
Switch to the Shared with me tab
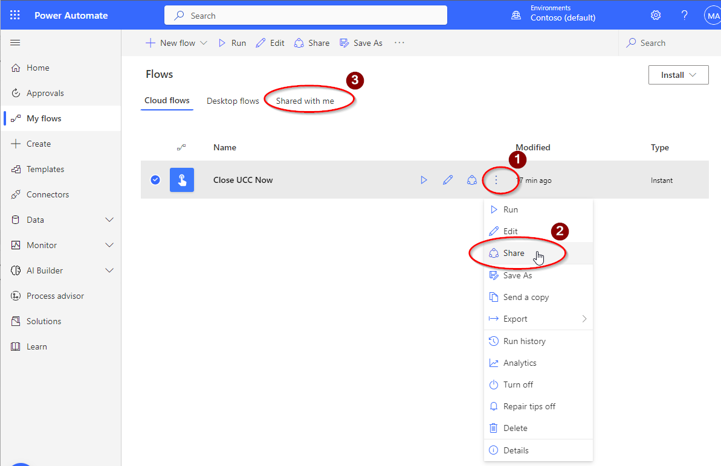[x=305, y=101]
